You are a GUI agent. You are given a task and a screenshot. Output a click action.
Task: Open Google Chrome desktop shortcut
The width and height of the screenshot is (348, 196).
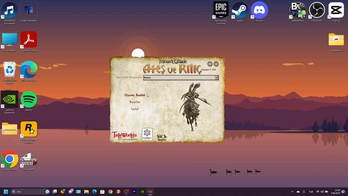[10, 161]
